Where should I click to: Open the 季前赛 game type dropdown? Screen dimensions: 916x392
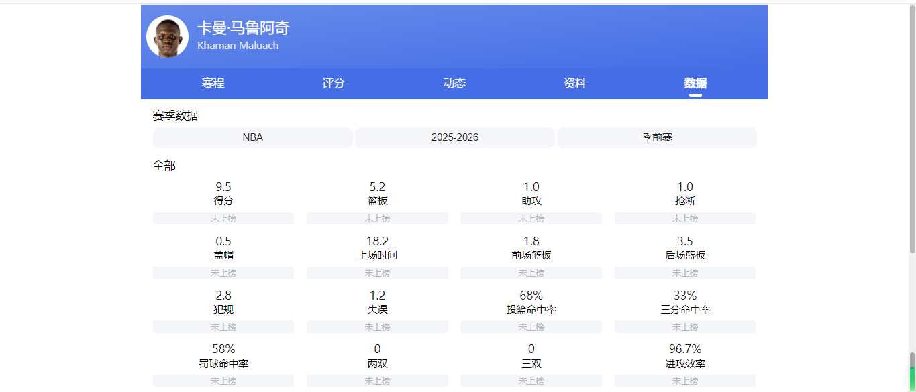tap(657, 137)
